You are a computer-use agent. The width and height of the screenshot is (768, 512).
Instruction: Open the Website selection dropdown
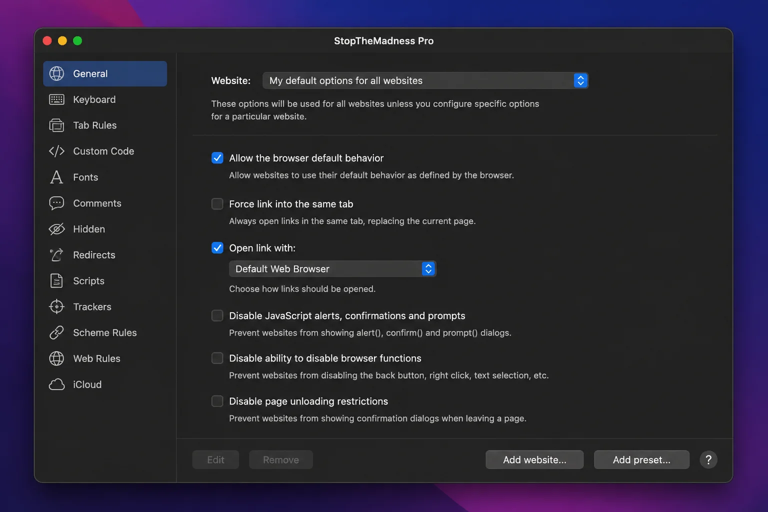(425, 80)
